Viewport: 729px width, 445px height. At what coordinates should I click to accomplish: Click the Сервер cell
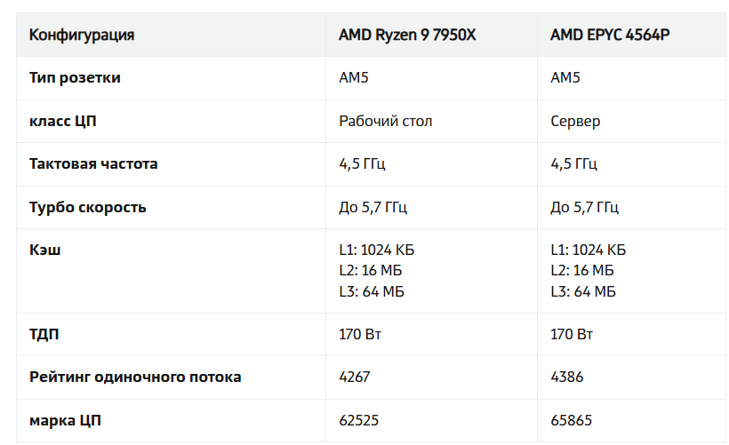(x=575, y=121)
